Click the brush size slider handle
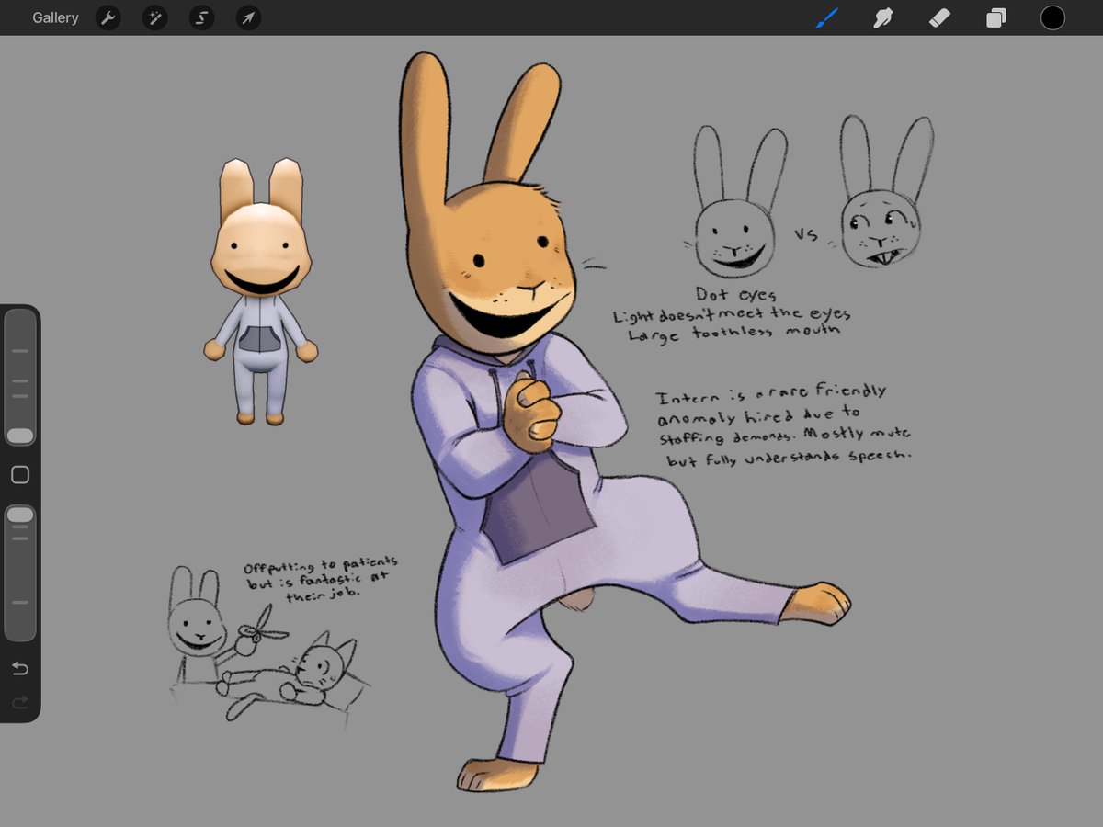This screenshot has width=1103, height=827. pyautogui.click(x=20, y=436)
